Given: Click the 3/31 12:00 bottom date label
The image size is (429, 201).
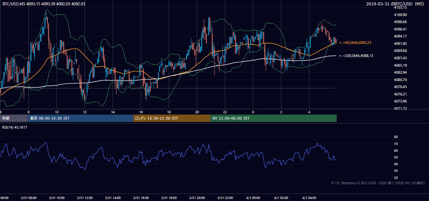Looking at the screenshot, I should [x=85, y=198].
